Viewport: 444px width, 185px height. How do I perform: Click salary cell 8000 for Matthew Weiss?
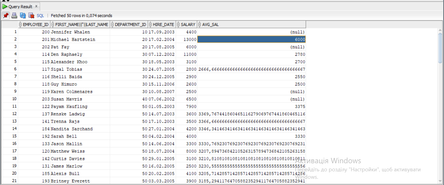tap(186, 151)
